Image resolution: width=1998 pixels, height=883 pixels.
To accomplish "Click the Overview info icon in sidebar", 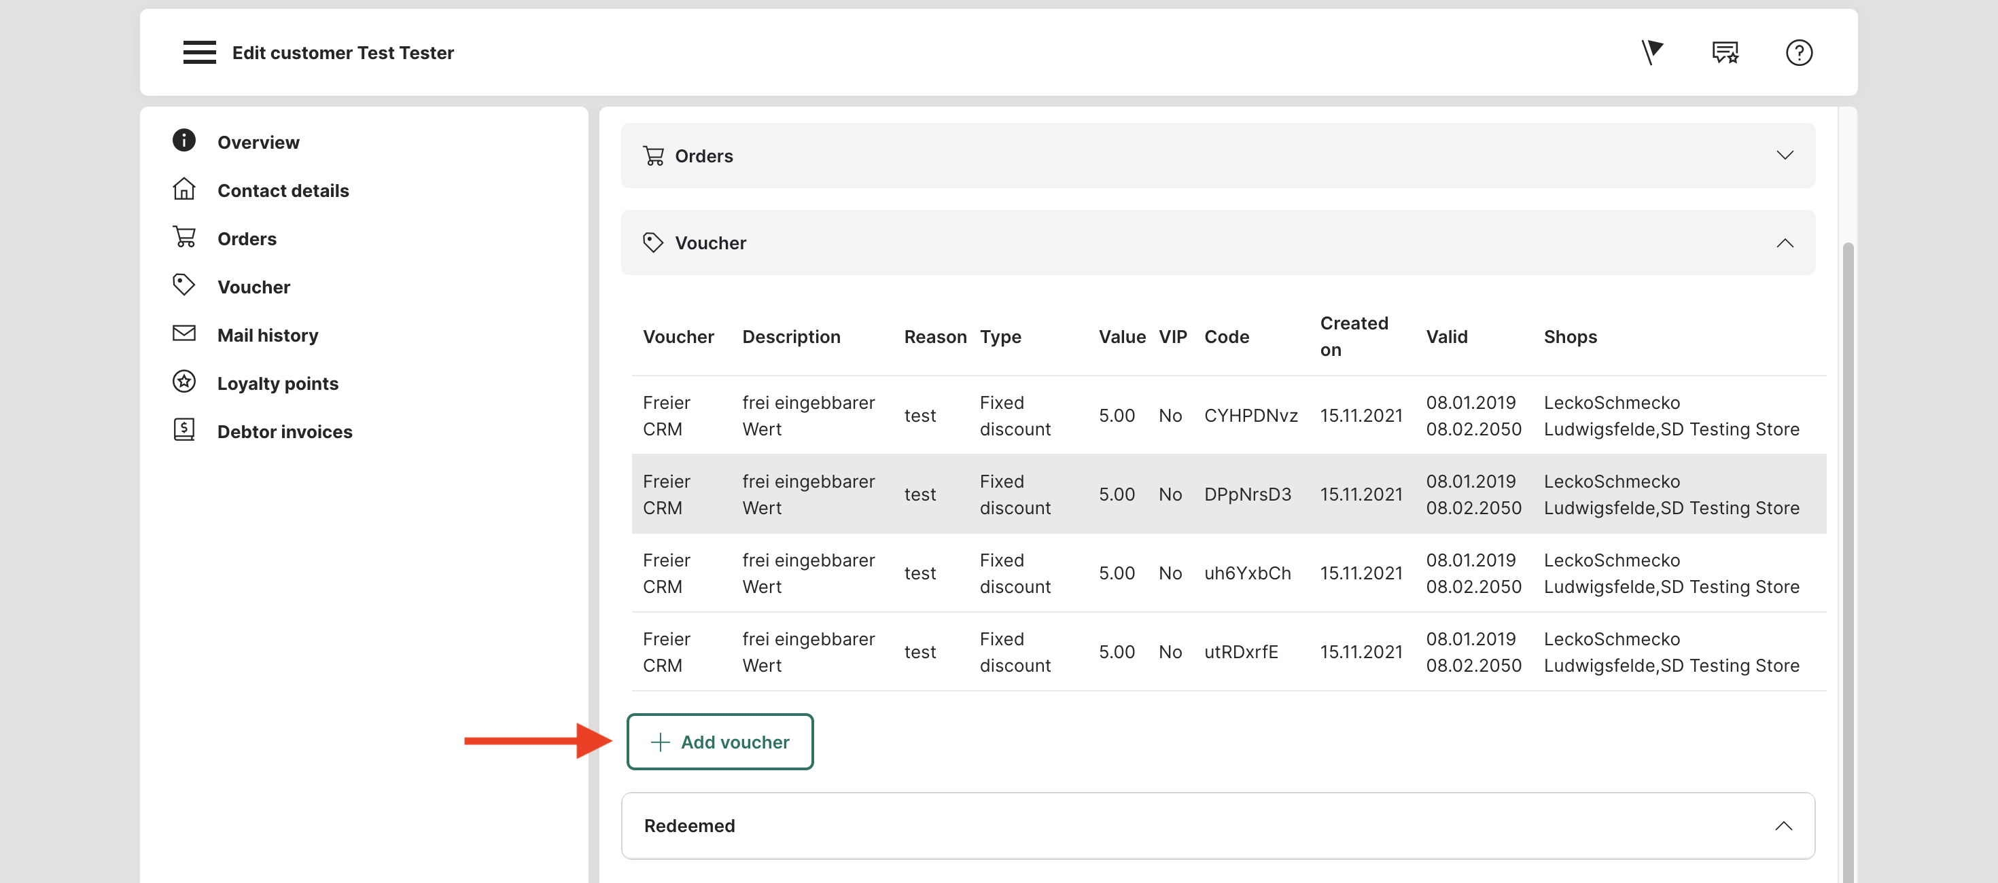I will click(x=183, y=141).
